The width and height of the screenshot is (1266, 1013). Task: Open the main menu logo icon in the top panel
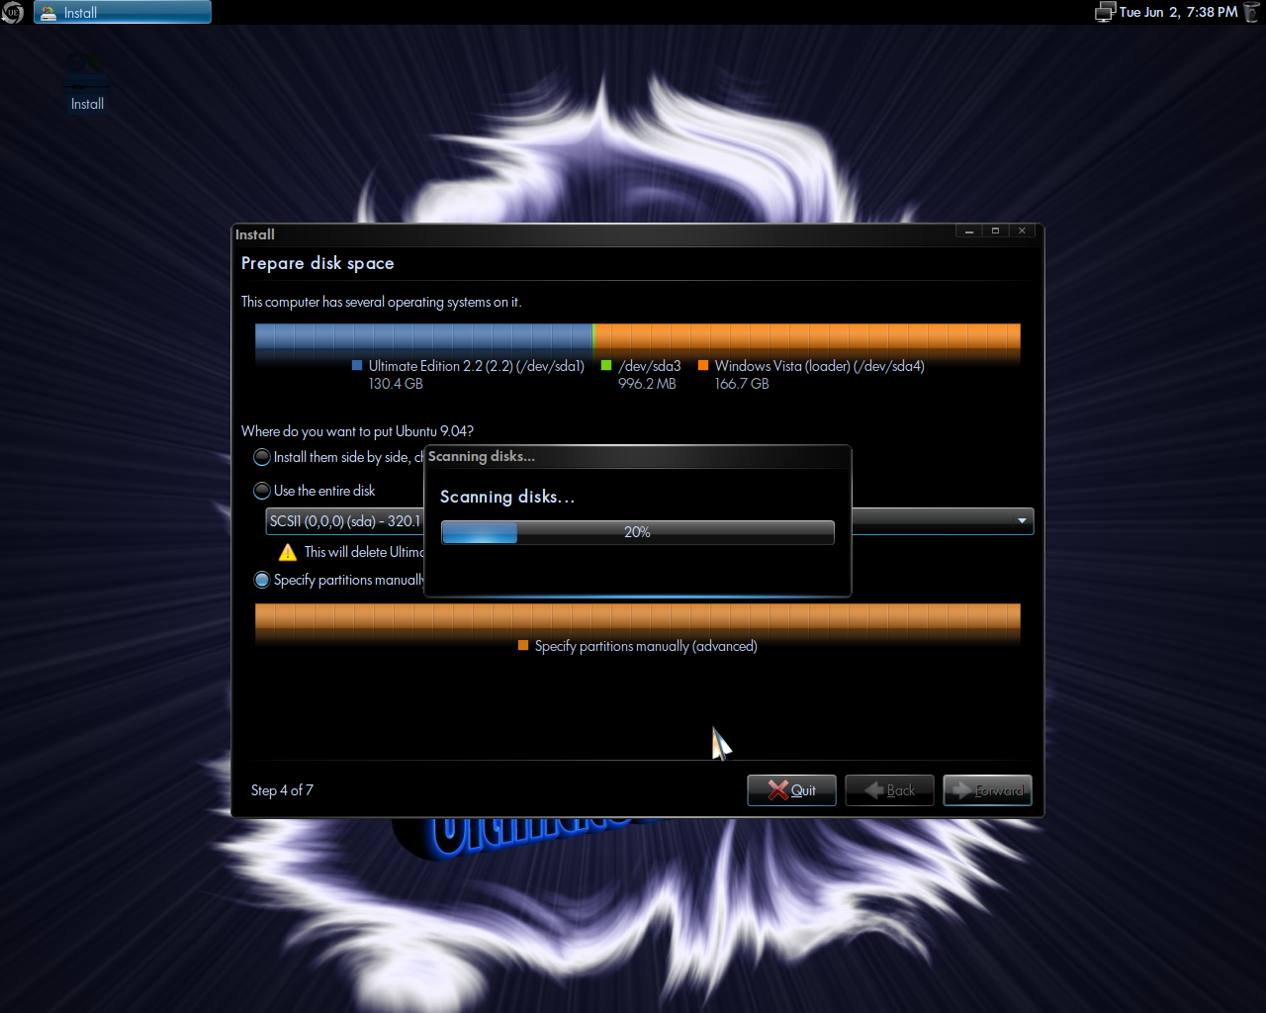[x=12, y=13]
